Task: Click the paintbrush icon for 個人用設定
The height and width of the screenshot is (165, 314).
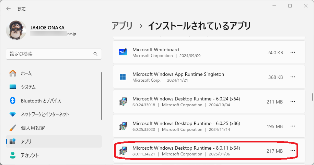Action: click(x=13, y=128)
